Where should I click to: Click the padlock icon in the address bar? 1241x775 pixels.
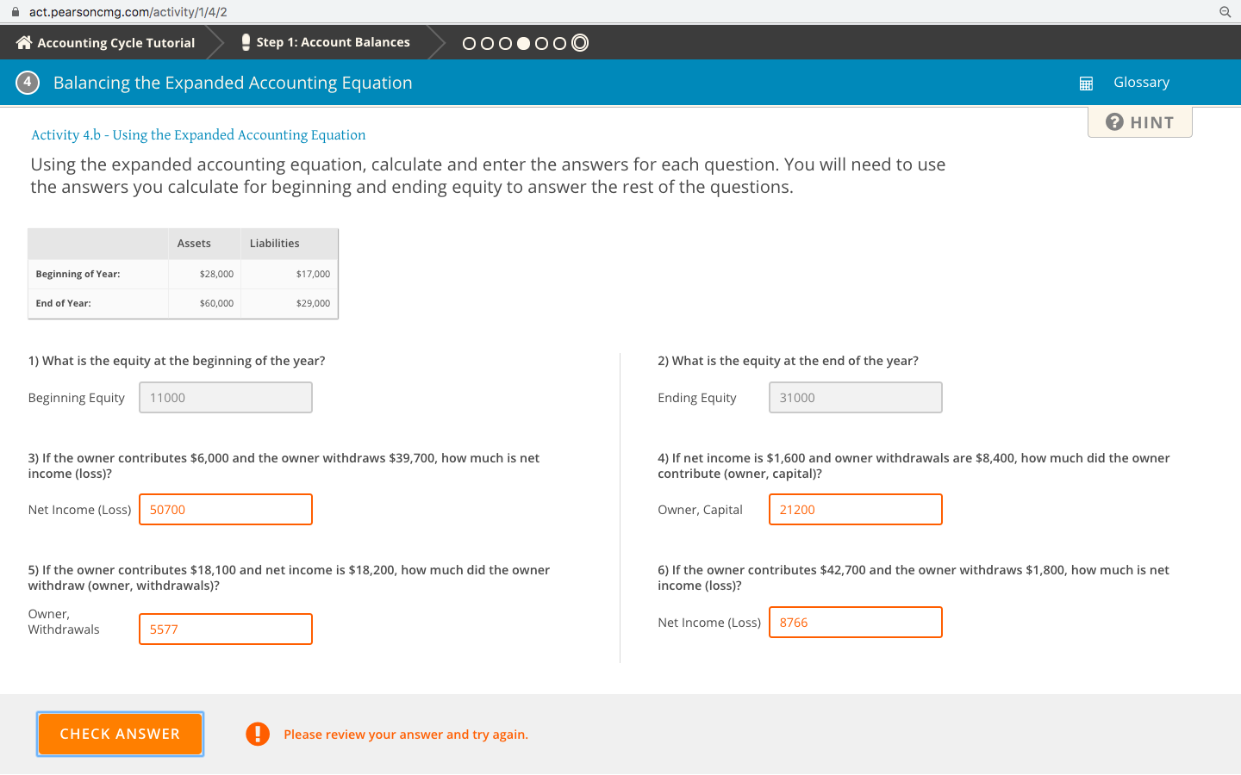(x=15, y=13)
